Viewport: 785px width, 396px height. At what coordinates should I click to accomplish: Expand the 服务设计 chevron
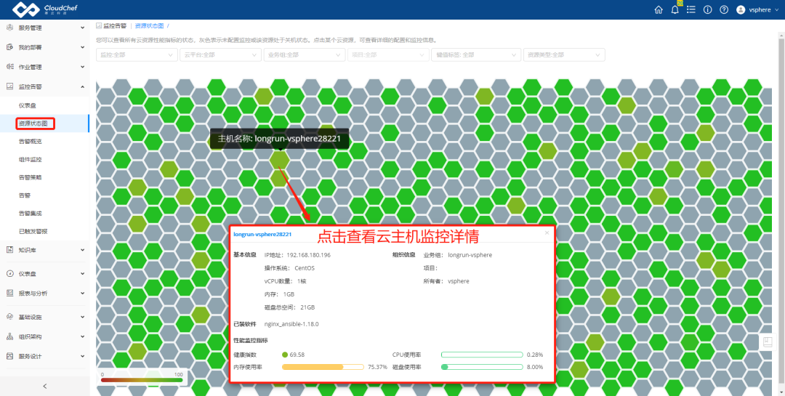(x=83, y=356)
